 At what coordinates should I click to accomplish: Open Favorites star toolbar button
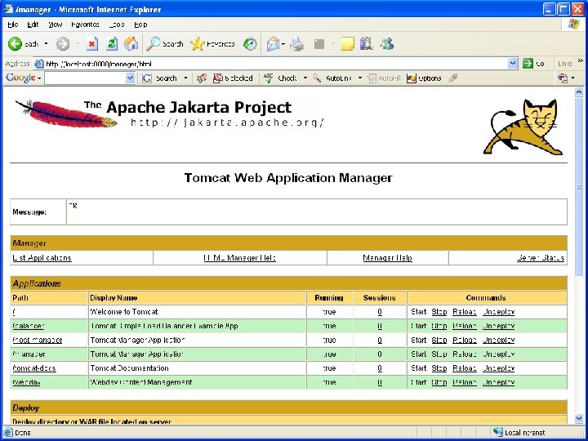pos(212,44)
